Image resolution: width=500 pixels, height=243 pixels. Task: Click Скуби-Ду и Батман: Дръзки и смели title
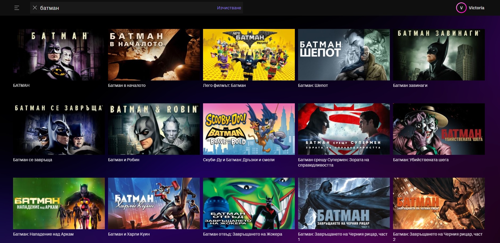click(x=239, y=160)
